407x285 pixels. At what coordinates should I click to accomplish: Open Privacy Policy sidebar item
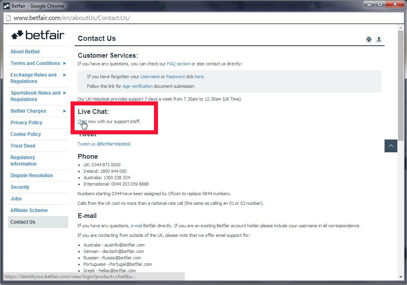(x=26, y=123)
